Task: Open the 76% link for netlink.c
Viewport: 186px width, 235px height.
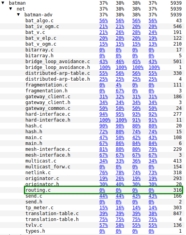Action: (104, 173)
